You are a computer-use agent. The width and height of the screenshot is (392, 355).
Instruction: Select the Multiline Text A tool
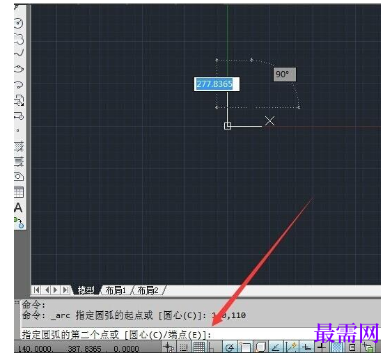(18, 207)
